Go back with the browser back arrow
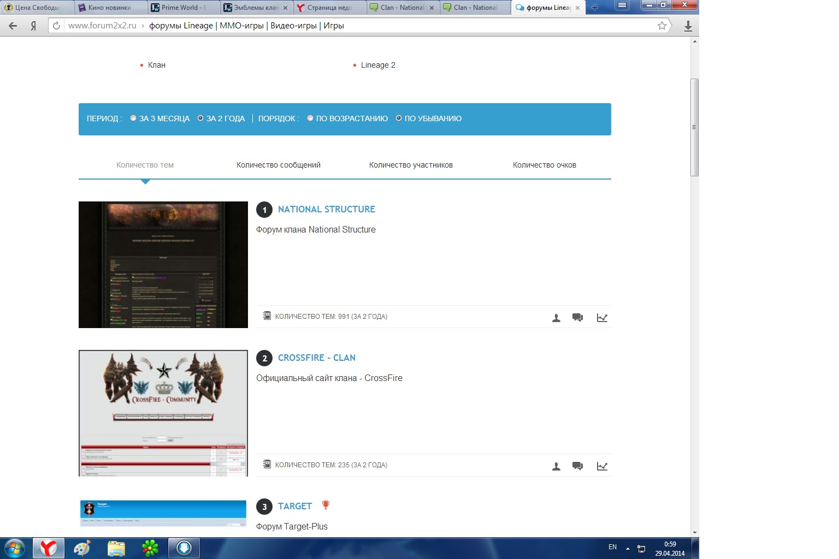Viewport: 839px width, 559px height. tap(13, 26)
